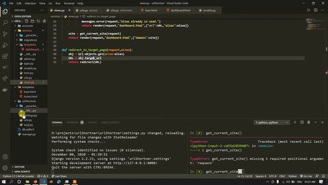Open the Terminal menu
Image resolution: width=328 pixels, height=185 pixels.
tap(69, 4)
